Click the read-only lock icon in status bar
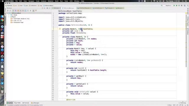The width and height of the screenshot is (189, 106). coord(185,105)
